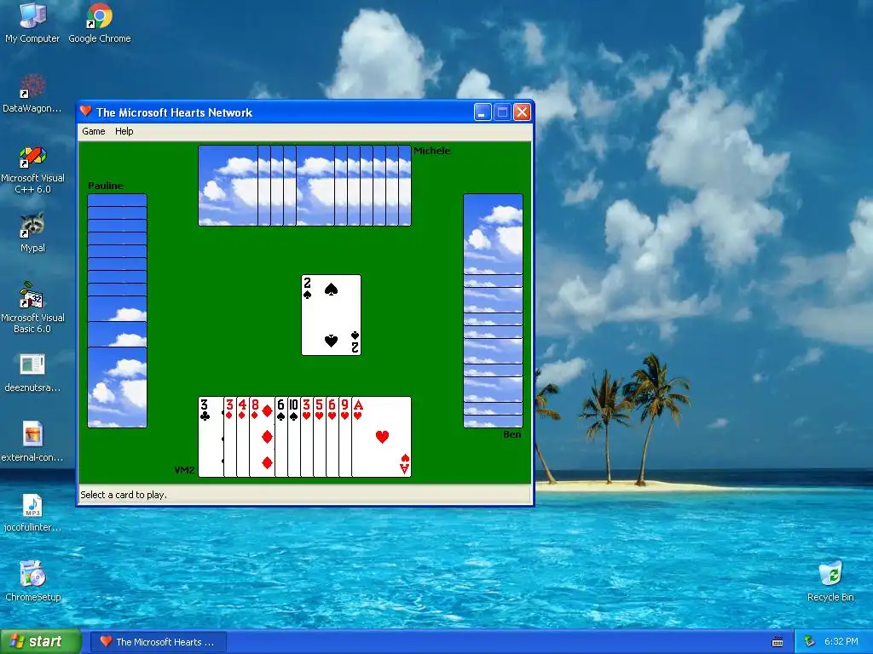The width and height of the screenshot is (873, 654).
Task: Click the 2 of spades on the table
Action: (332, 315)
